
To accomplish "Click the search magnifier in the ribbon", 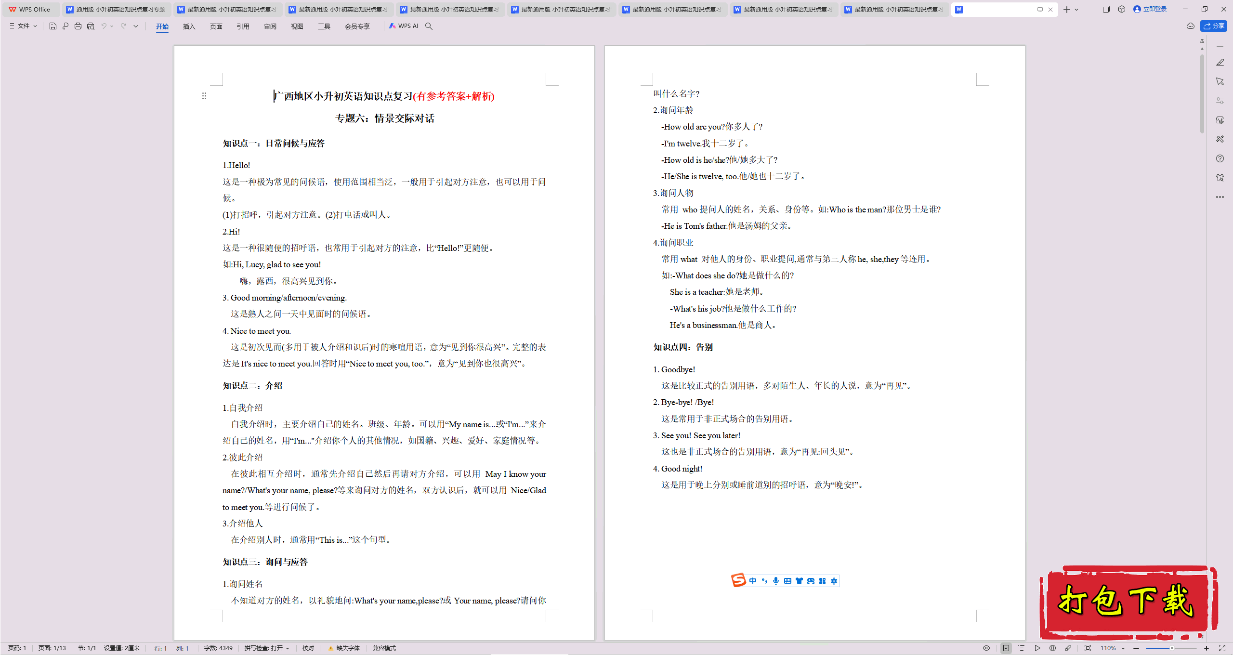I will (429, 26).
